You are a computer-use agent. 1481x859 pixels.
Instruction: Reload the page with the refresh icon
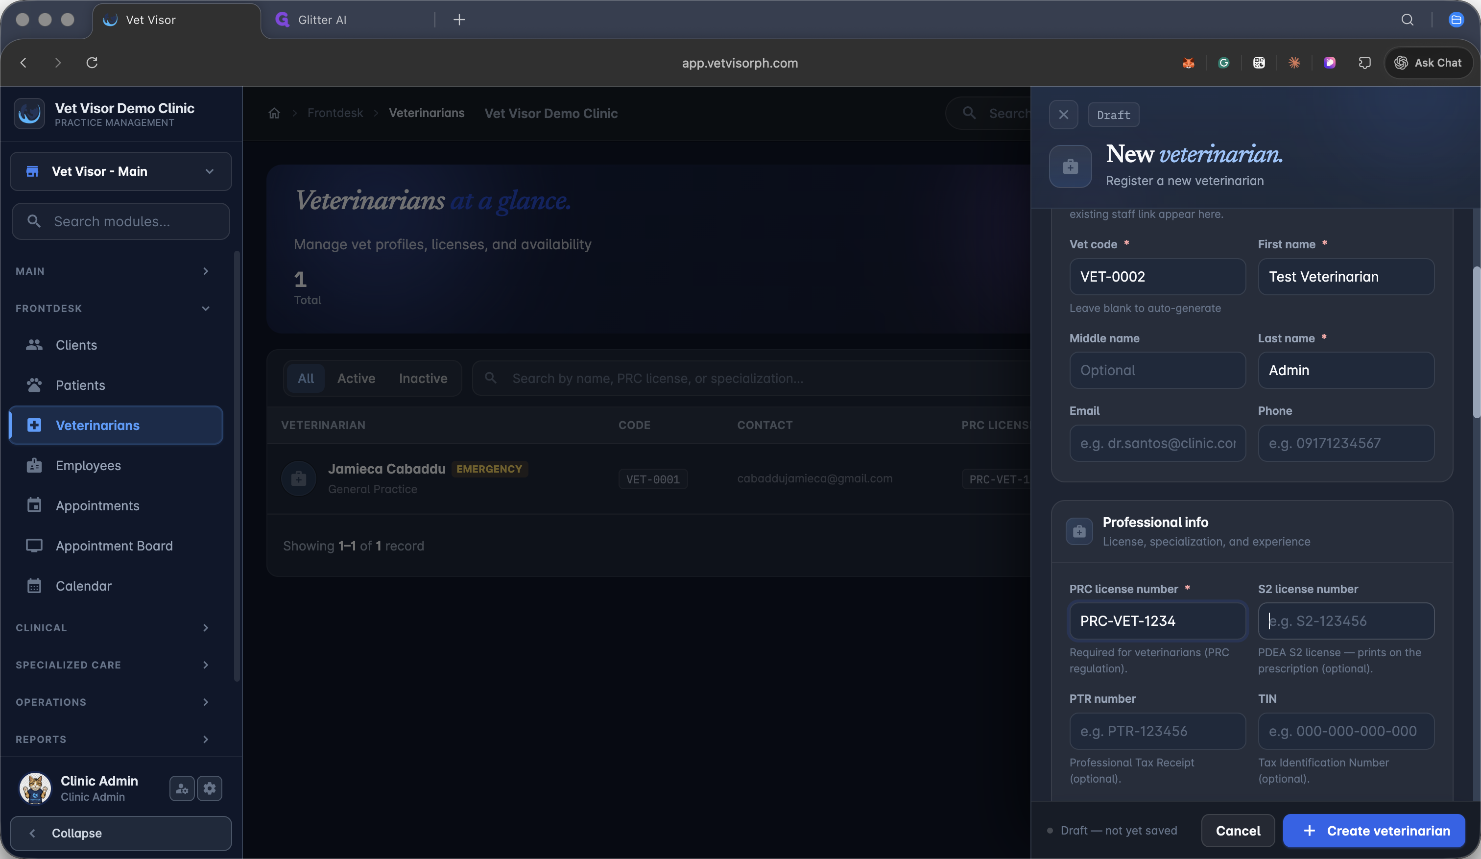click(92, 62)
